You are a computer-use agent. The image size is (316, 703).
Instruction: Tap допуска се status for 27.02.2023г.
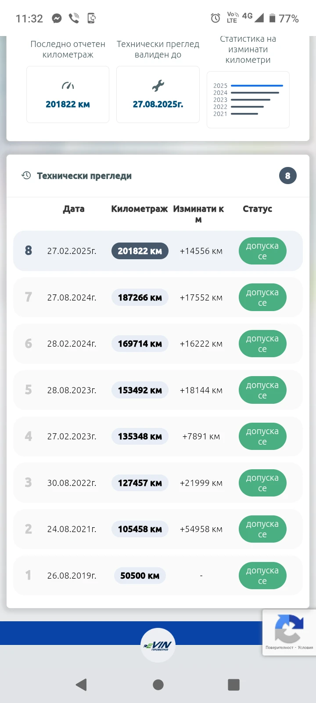pyautogui.click(x=262, y=436)
